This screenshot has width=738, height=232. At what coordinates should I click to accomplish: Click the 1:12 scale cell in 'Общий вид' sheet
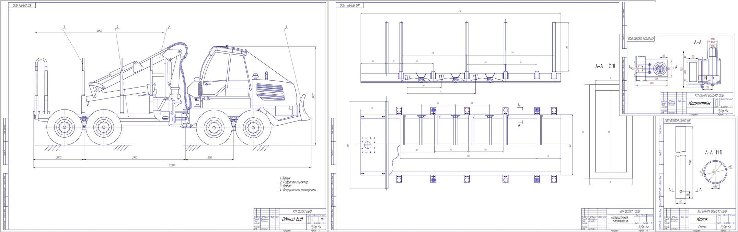(322, 219)
